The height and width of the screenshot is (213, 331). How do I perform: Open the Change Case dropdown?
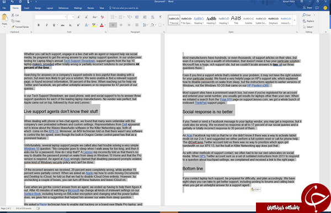tap(94, 17)
